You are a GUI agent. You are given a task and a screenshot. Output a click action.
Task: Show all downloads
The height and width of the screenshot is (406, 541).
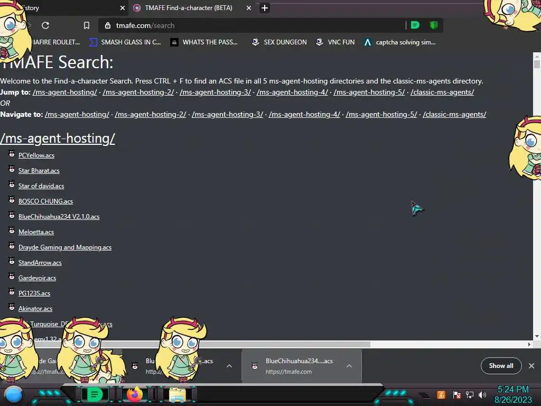[501, 366]
